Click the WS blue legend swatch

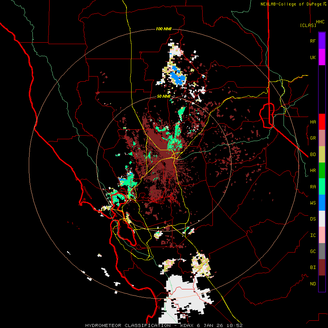[x=322, y=203]
